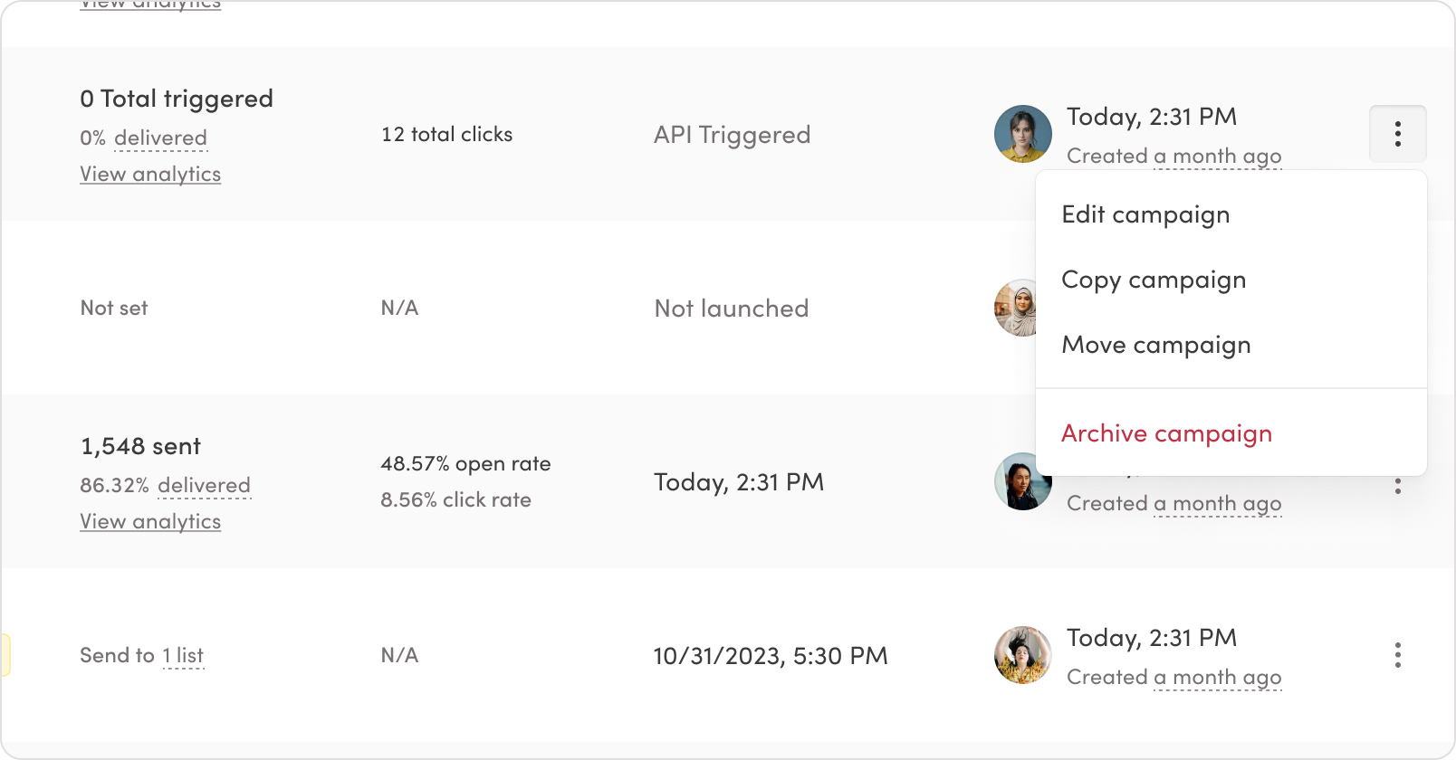Click Archive campaign in red
Image resolution: width=1456 pixels, height=760 pixels.
1166,433
